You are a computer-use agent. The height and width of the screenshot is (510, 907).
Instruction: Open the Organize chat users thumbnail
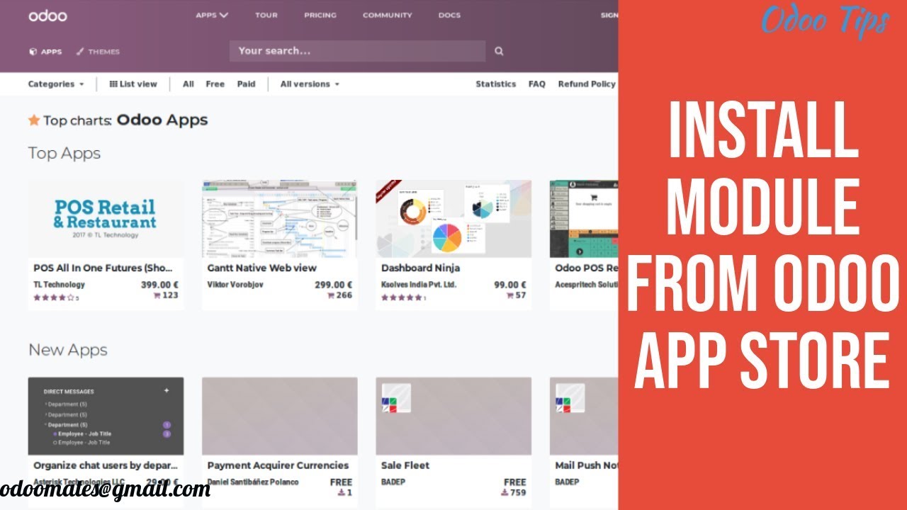(x=106, y=416)
